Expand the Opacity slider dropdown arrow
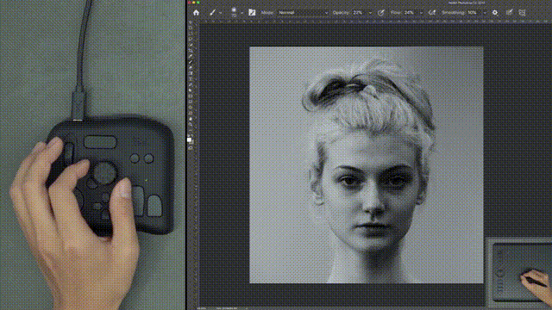This screenshot has height=310, width=552. coord(370,13)
